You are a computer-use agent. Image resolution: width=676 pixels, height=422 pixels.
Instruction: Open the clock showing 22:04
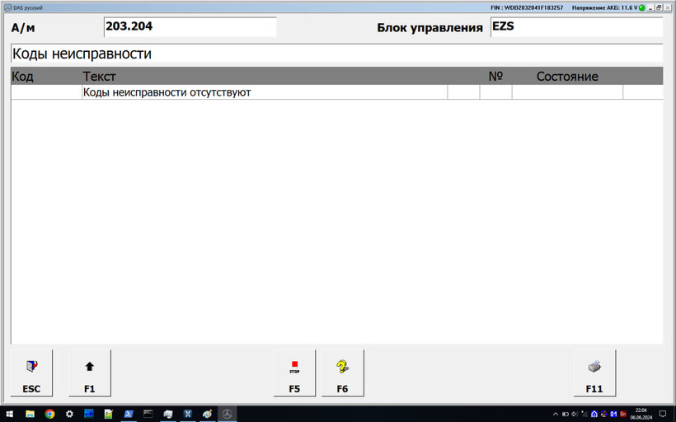(x=641, y=415)
